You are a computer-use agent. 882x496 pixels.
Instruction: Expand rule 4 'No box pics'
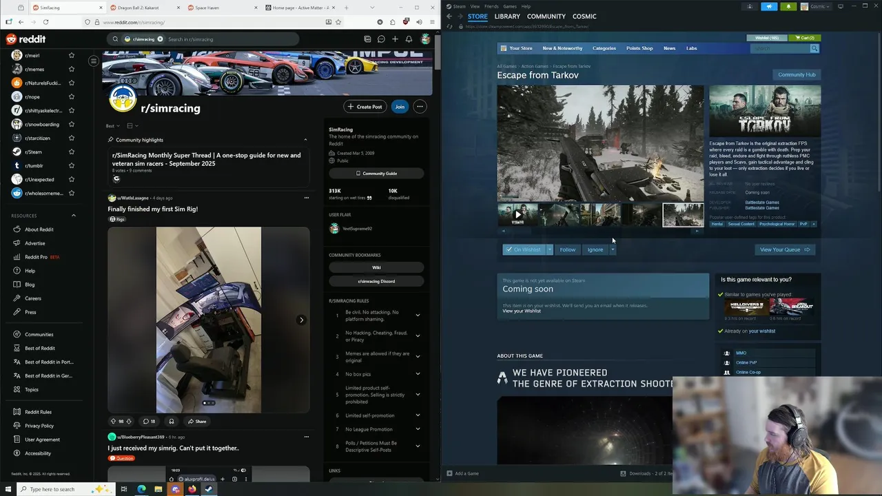point(418,374)
